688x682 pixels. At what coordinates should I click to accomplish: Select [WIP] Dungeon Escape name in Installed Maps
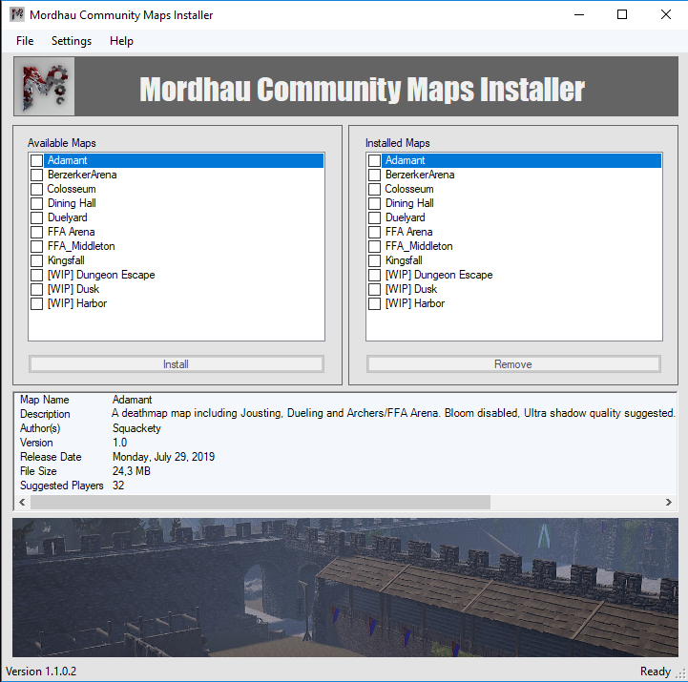tap(439, 275)
